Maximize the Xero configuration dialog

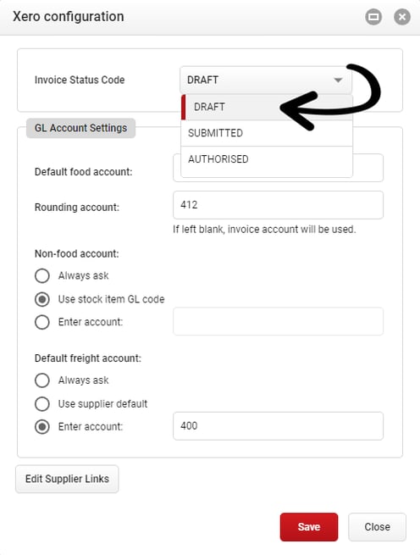pos(373,17)
